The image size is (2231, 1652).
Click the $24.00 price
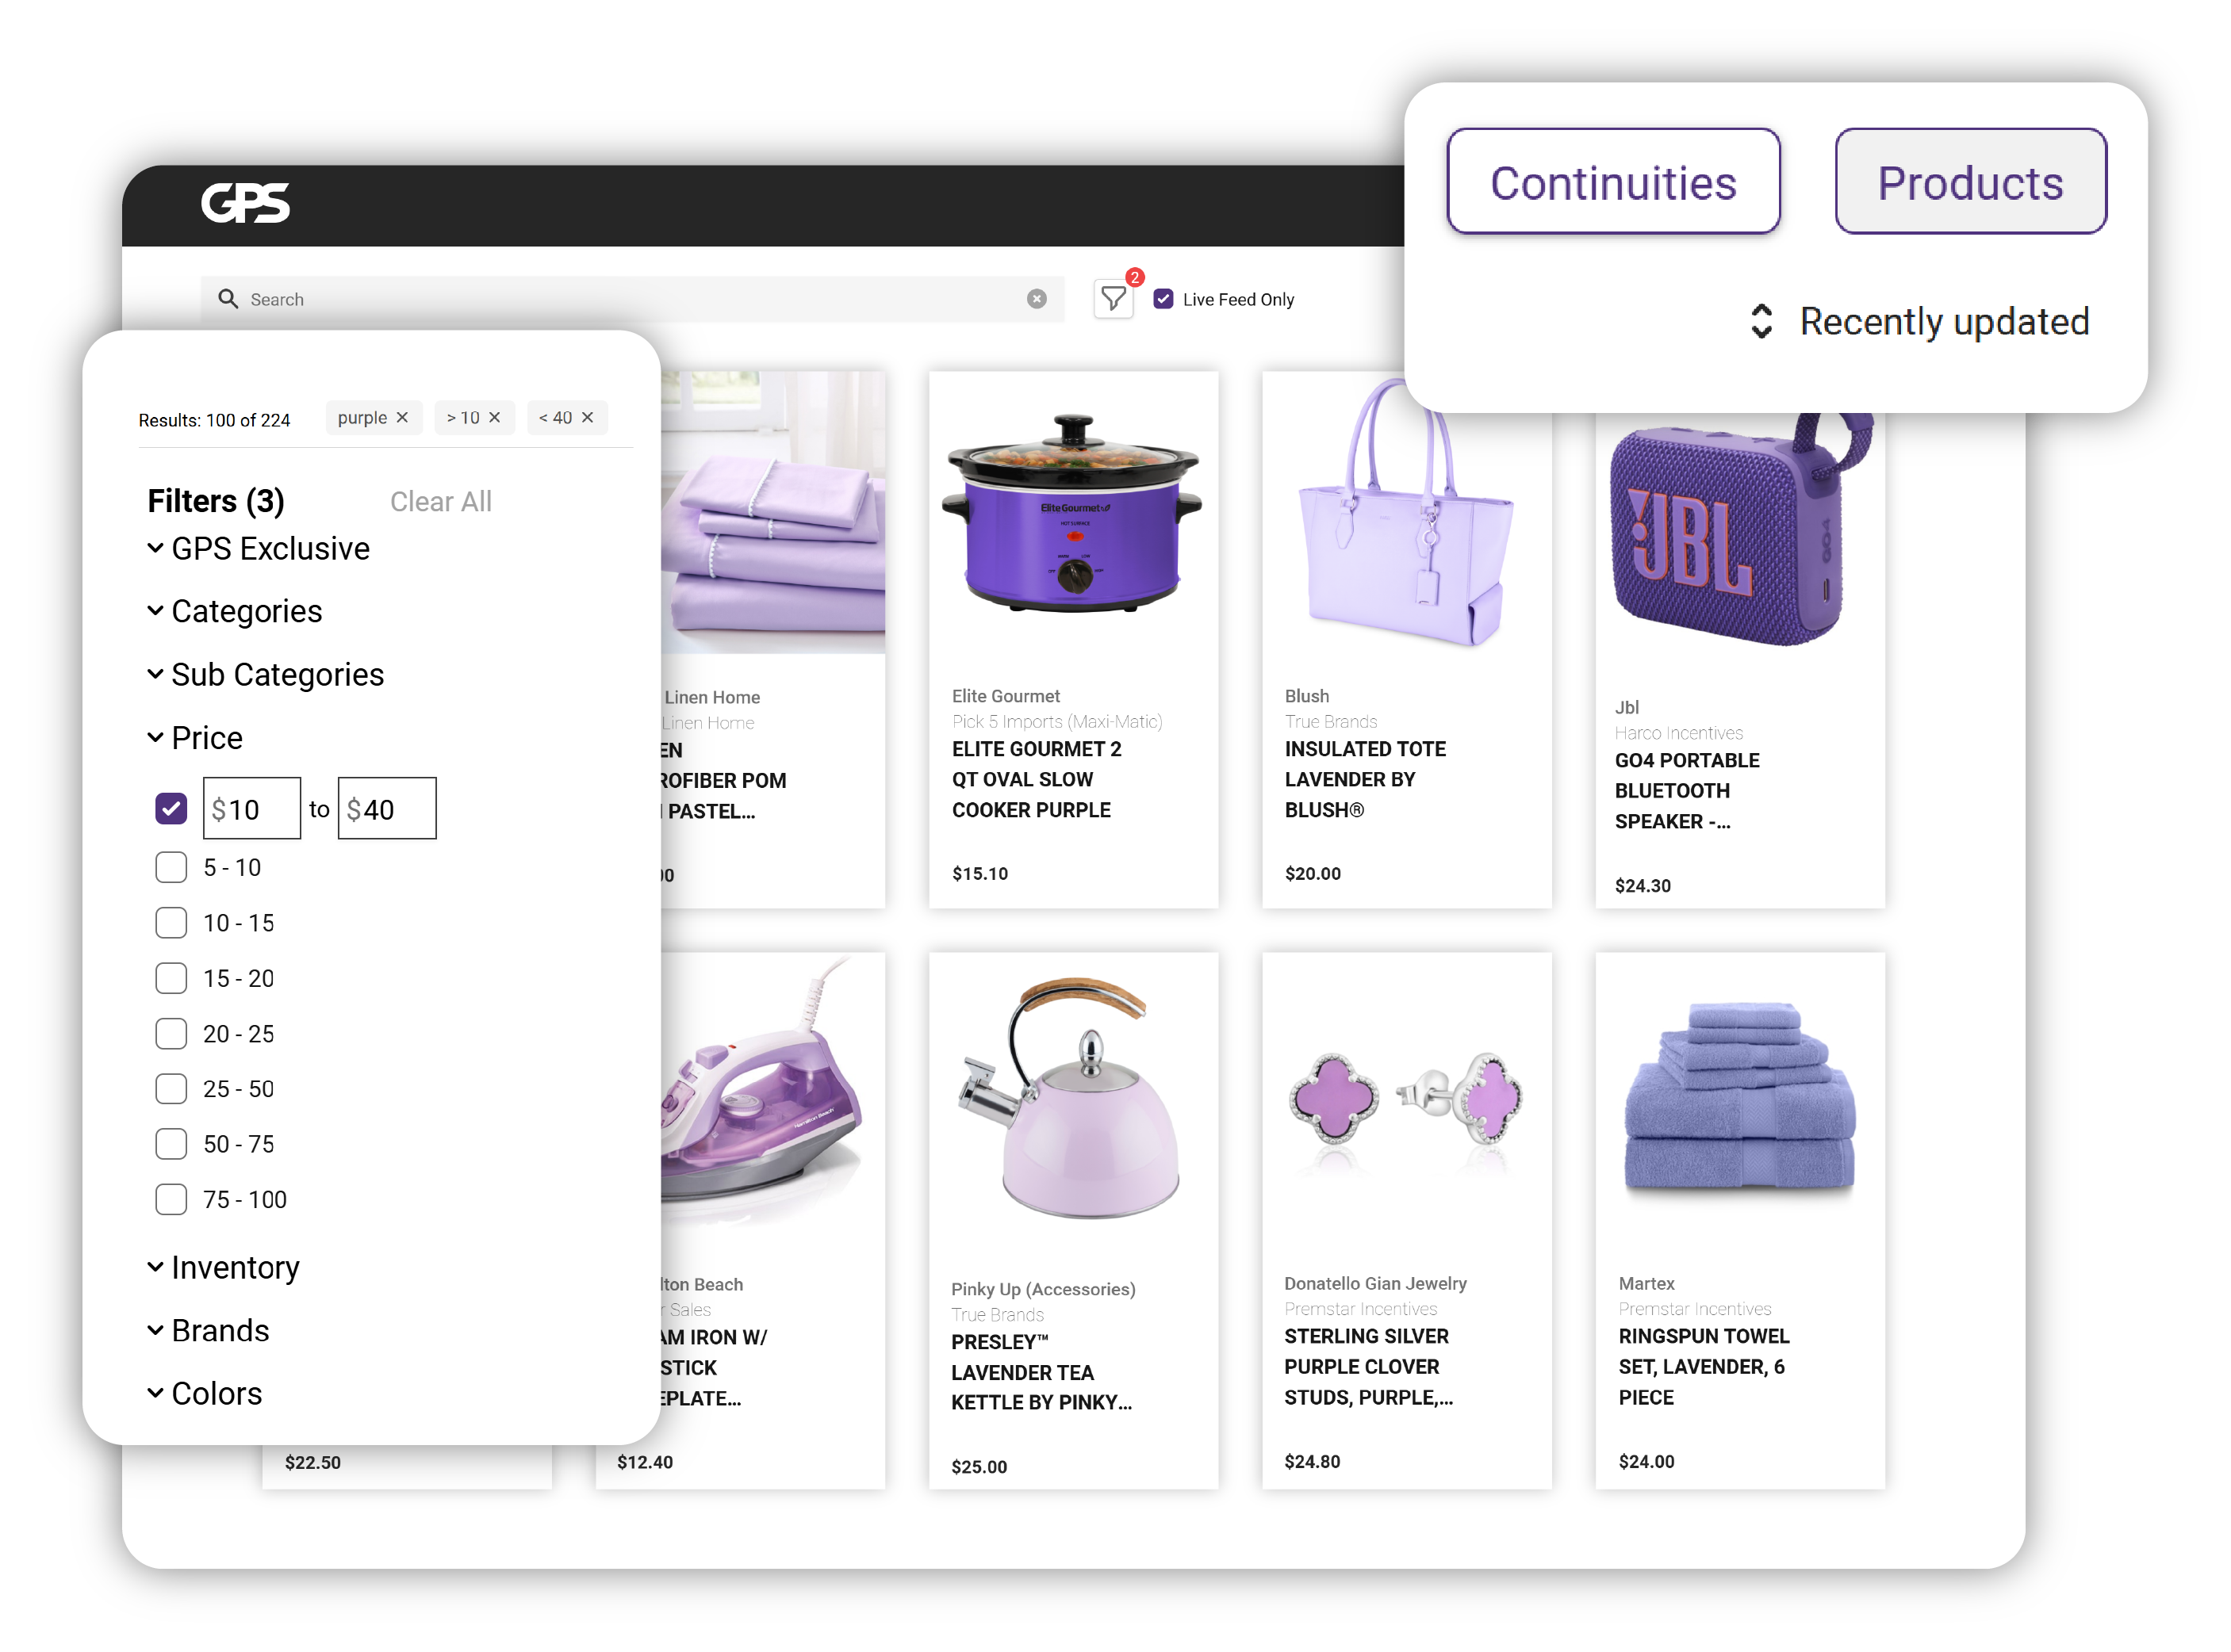click(x=1646, y=1462)
